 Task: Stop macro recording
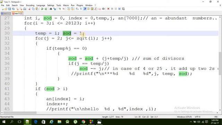tap(112, 9)
